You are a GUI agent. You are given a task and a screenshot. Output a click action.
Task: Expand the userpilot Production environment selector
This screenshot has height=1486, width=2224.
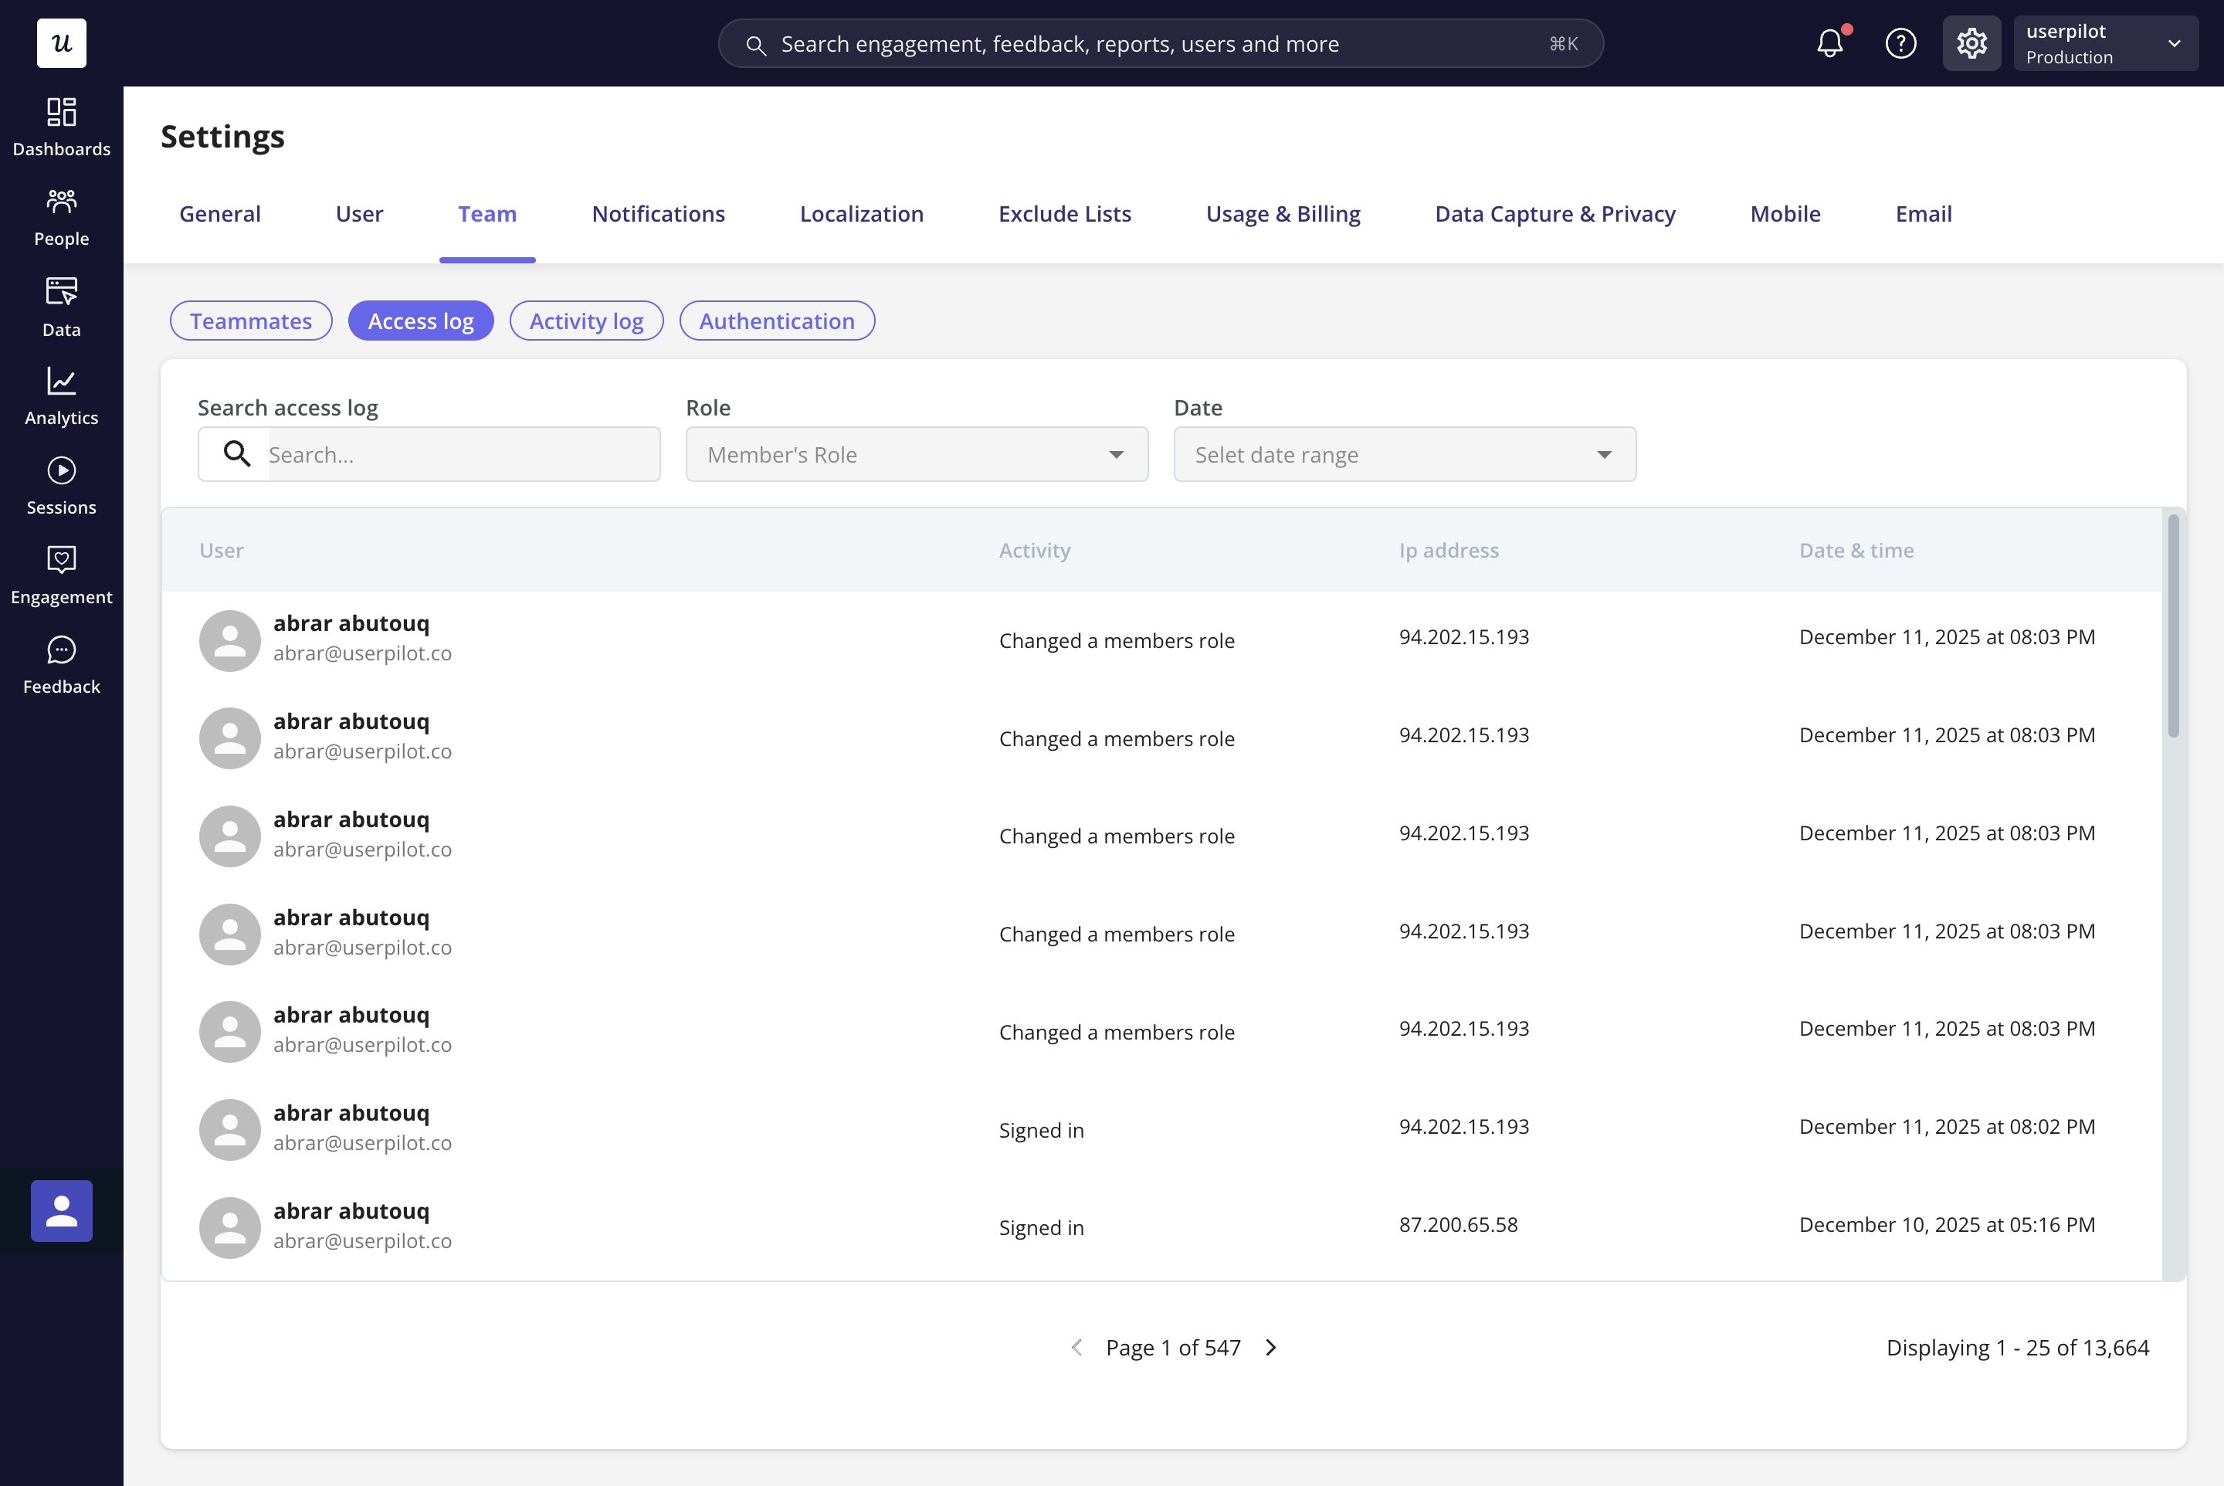click(x=2106, y=42)
